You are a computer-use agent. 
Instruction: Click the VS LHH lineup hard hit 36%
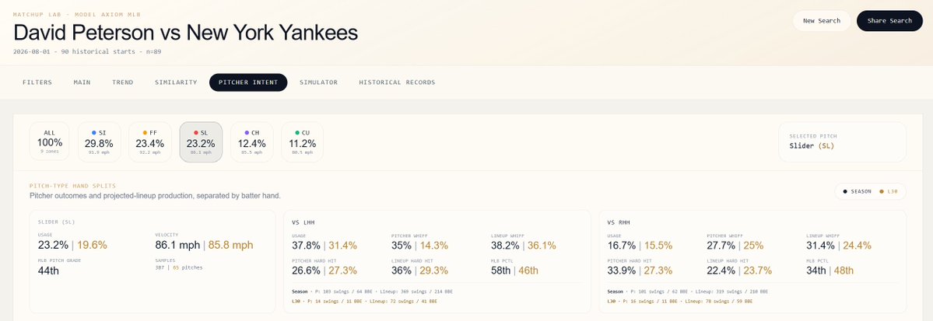pyautogui.click(x=402, y=270)
